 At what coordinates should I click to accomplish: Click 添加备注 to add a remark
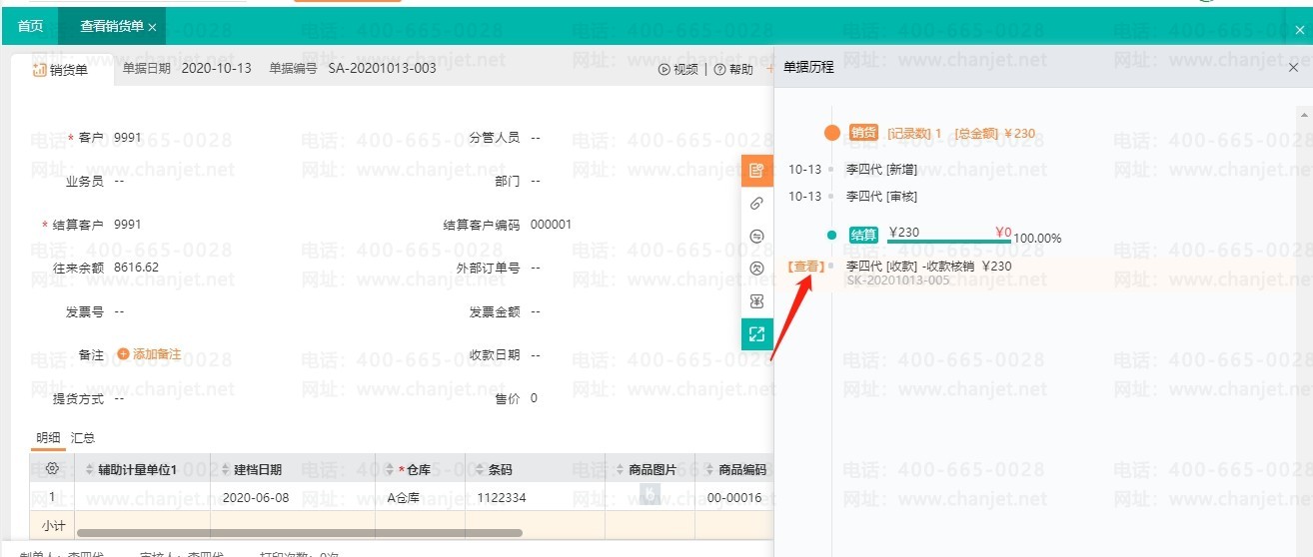[x=149, y=354]
